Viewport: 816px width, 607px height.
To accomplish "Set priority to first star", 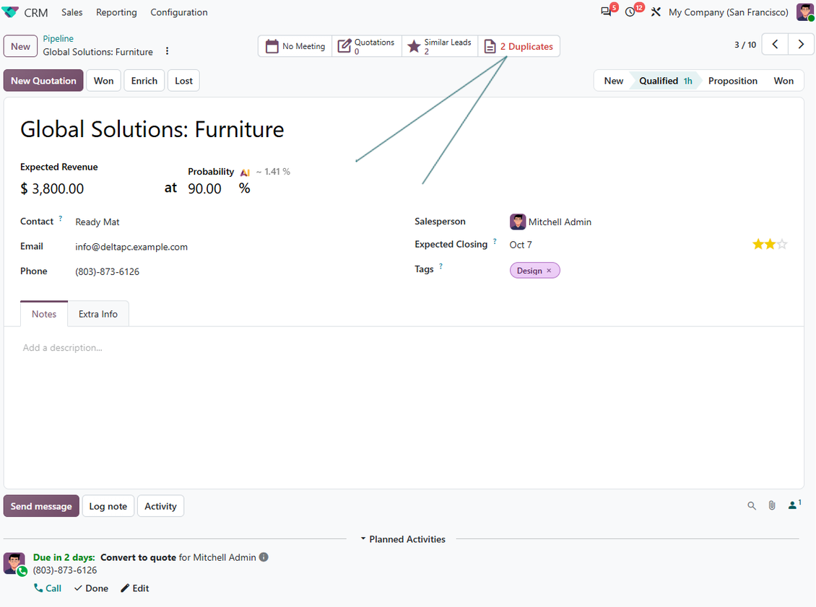I will [758, 244].
